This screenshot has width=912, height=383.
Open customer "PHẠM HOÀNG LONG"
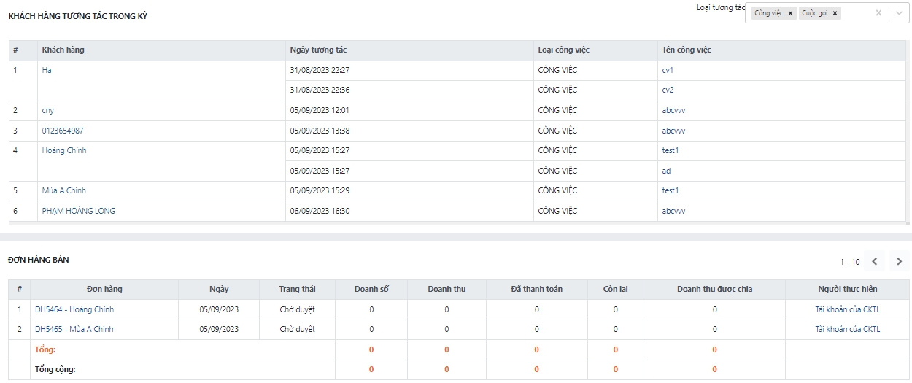(x=78, y=211)
